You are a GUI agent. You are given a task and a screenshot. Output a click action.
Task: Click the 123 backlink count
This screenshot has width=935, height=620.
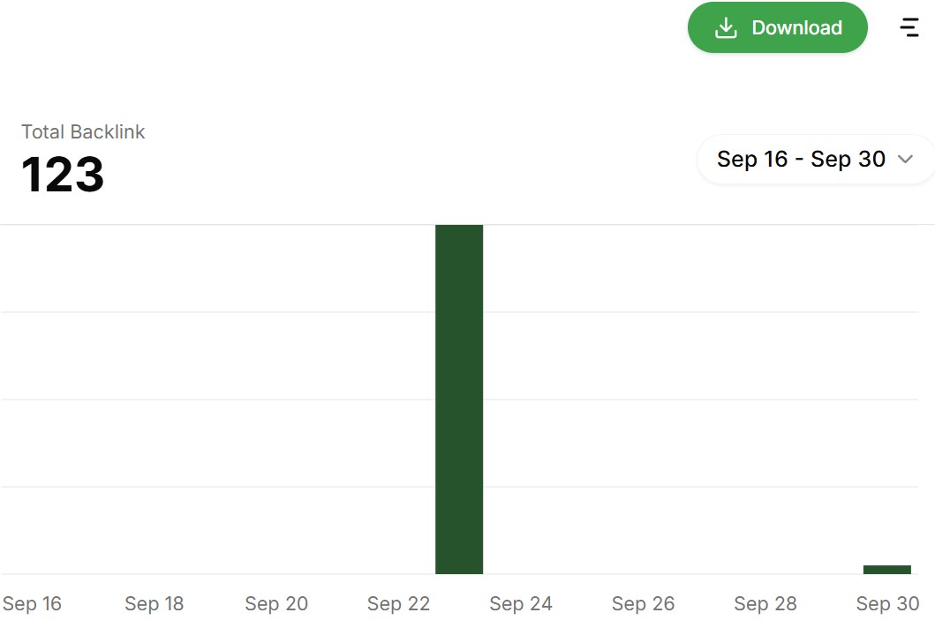[63, 175]
